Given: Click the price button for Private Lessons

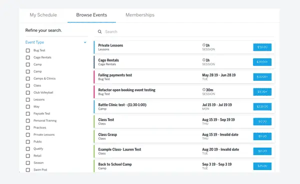Looking at the screenshot, I should click(x=262, y=47).
